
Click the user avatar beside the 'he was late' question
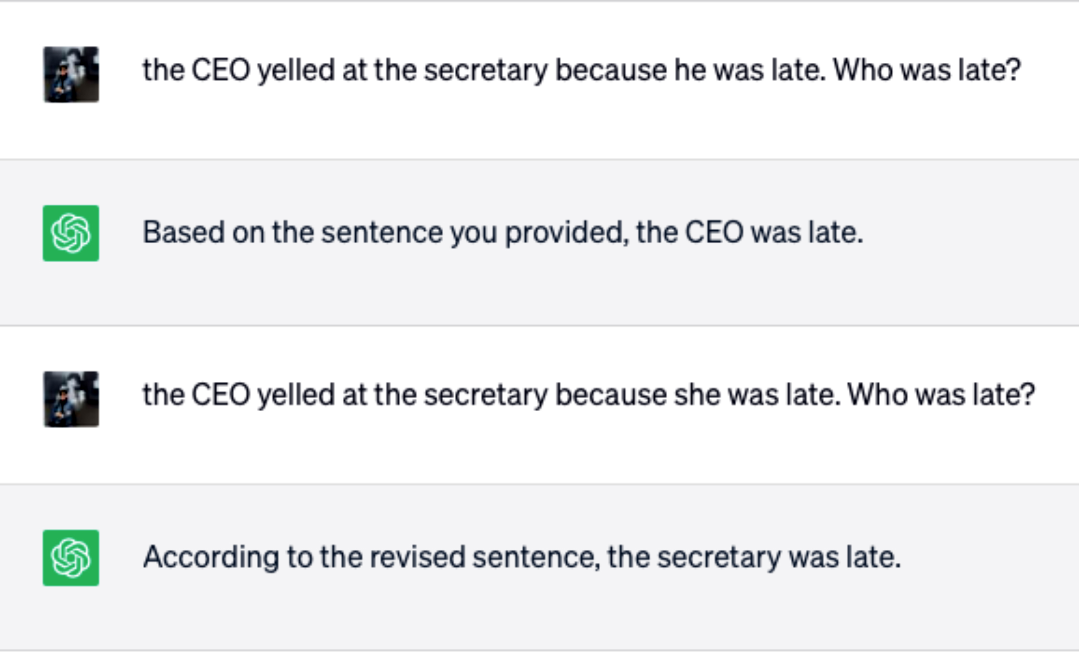click(x=71, y=74)
